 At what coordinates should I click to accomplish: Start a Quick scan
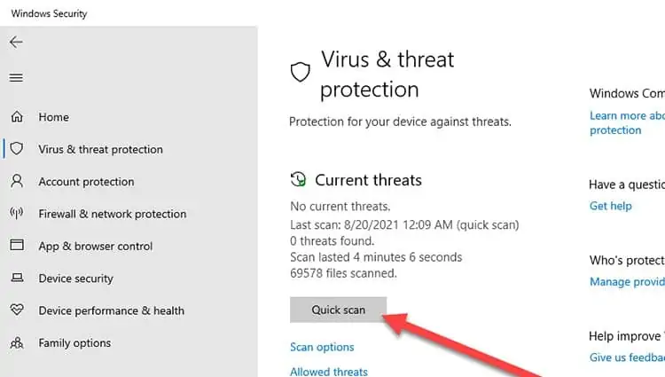click(x=338, y=310)
